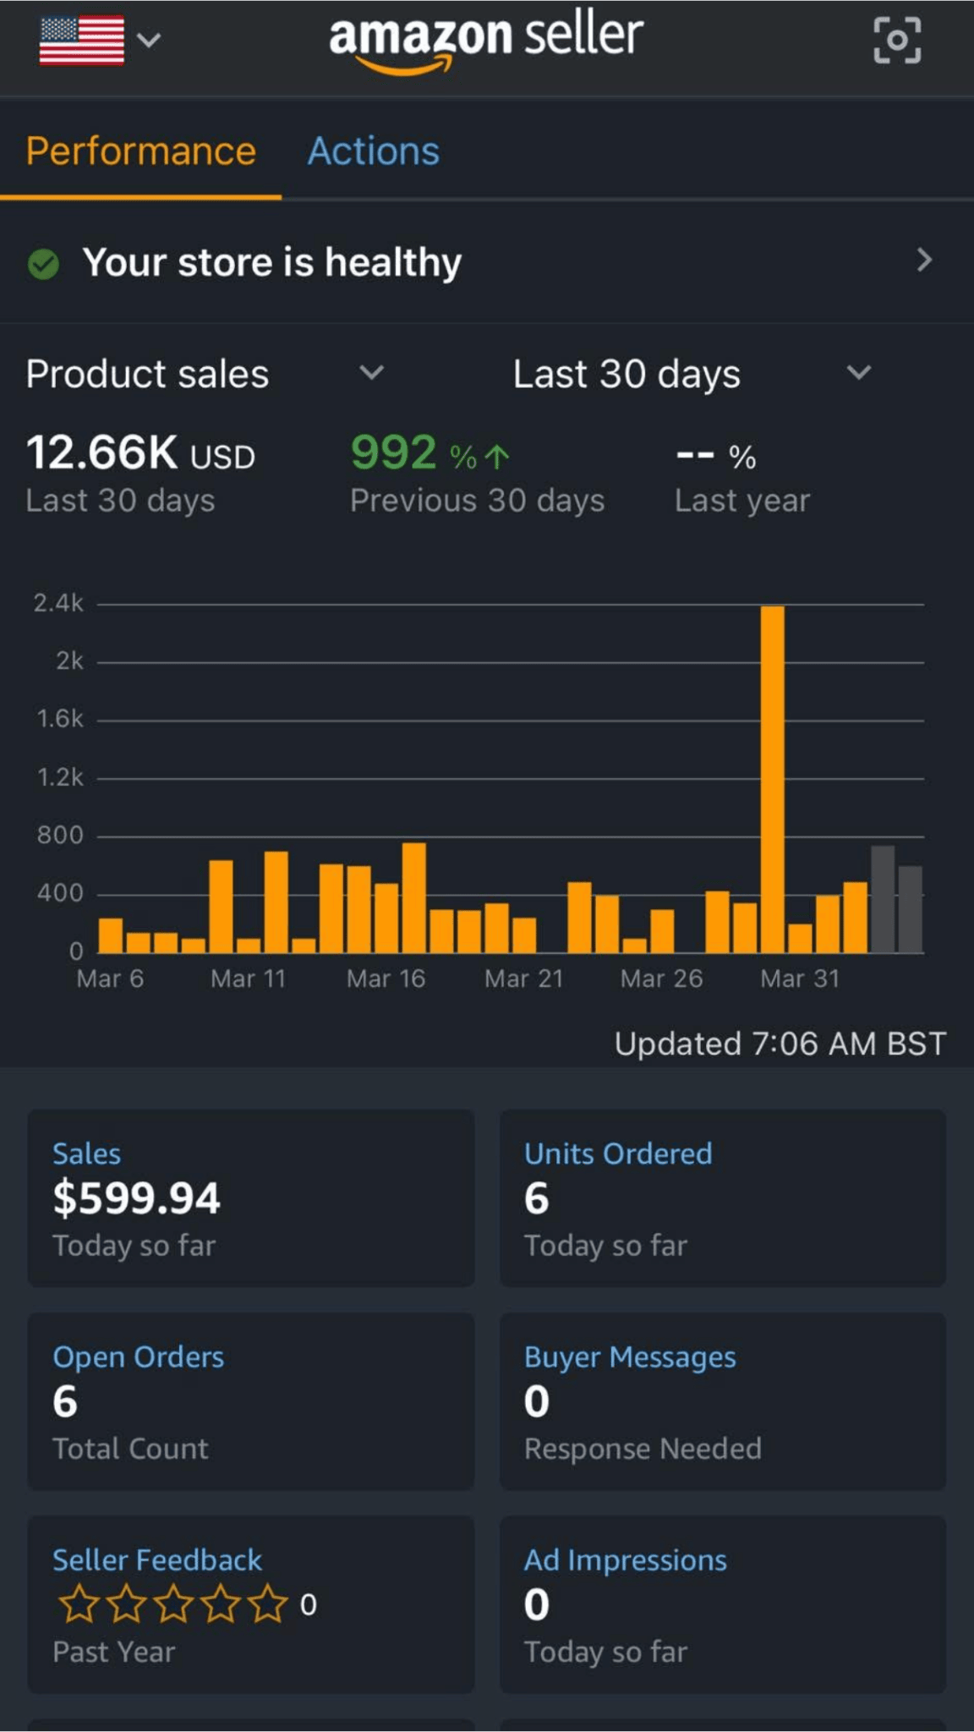Open Buyer Messages card
This screenshot has width=974, height=1732.
pos(722,1400)
